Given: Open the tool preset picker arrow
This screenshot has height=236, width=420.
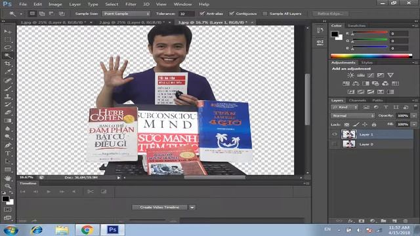Looking at the screenshot, I should coord(21,14).
